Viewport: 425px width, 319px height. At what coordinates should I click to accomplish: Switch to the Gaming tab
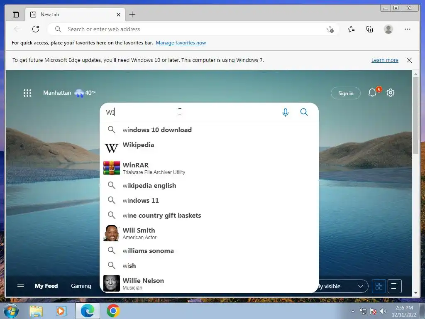[x=81, y=286]
